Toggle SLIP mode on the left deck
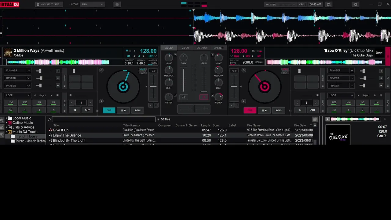The width and height of the screenshot is (391, 220). 142,73
